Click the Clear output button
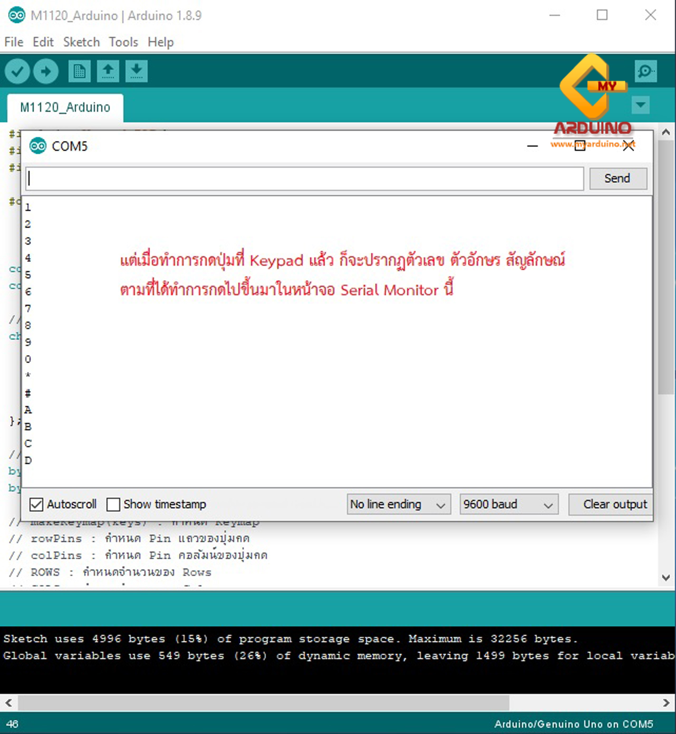Screen dimensions: 676x734 (614, 504)
